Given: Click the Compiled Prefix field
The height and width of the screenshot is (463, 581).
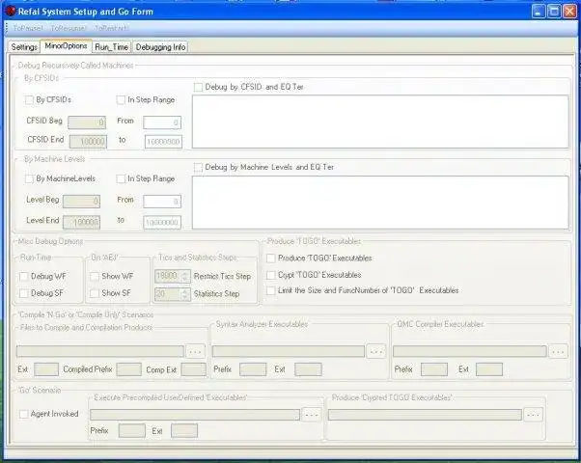Looking at the screenshot, I should pos(129,369).
